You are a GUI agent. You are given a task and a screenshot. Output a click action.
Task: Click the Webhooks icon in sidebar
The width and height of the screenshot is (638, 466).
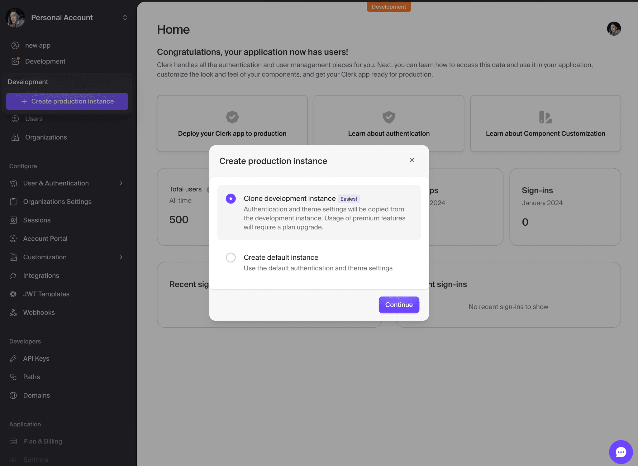[x=14, y=312]
